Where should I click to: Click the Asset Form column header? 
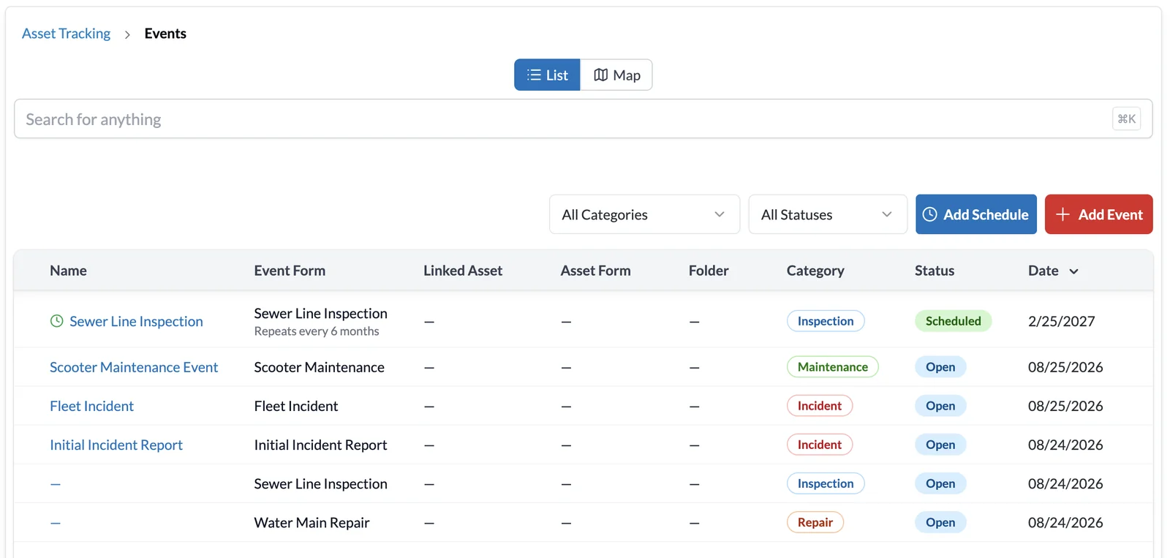point(595,271)
